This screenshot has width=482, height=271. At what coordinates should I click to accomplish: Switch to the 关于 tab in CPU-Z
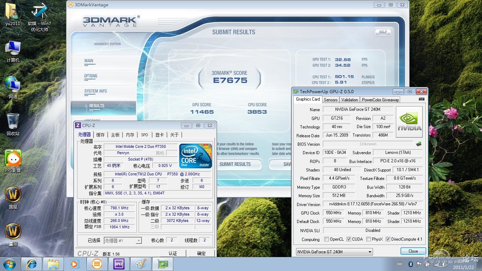tap(174, 135)
